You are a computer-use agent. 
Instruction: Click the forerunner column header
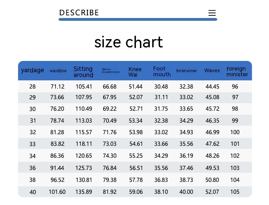pos(186,71)
